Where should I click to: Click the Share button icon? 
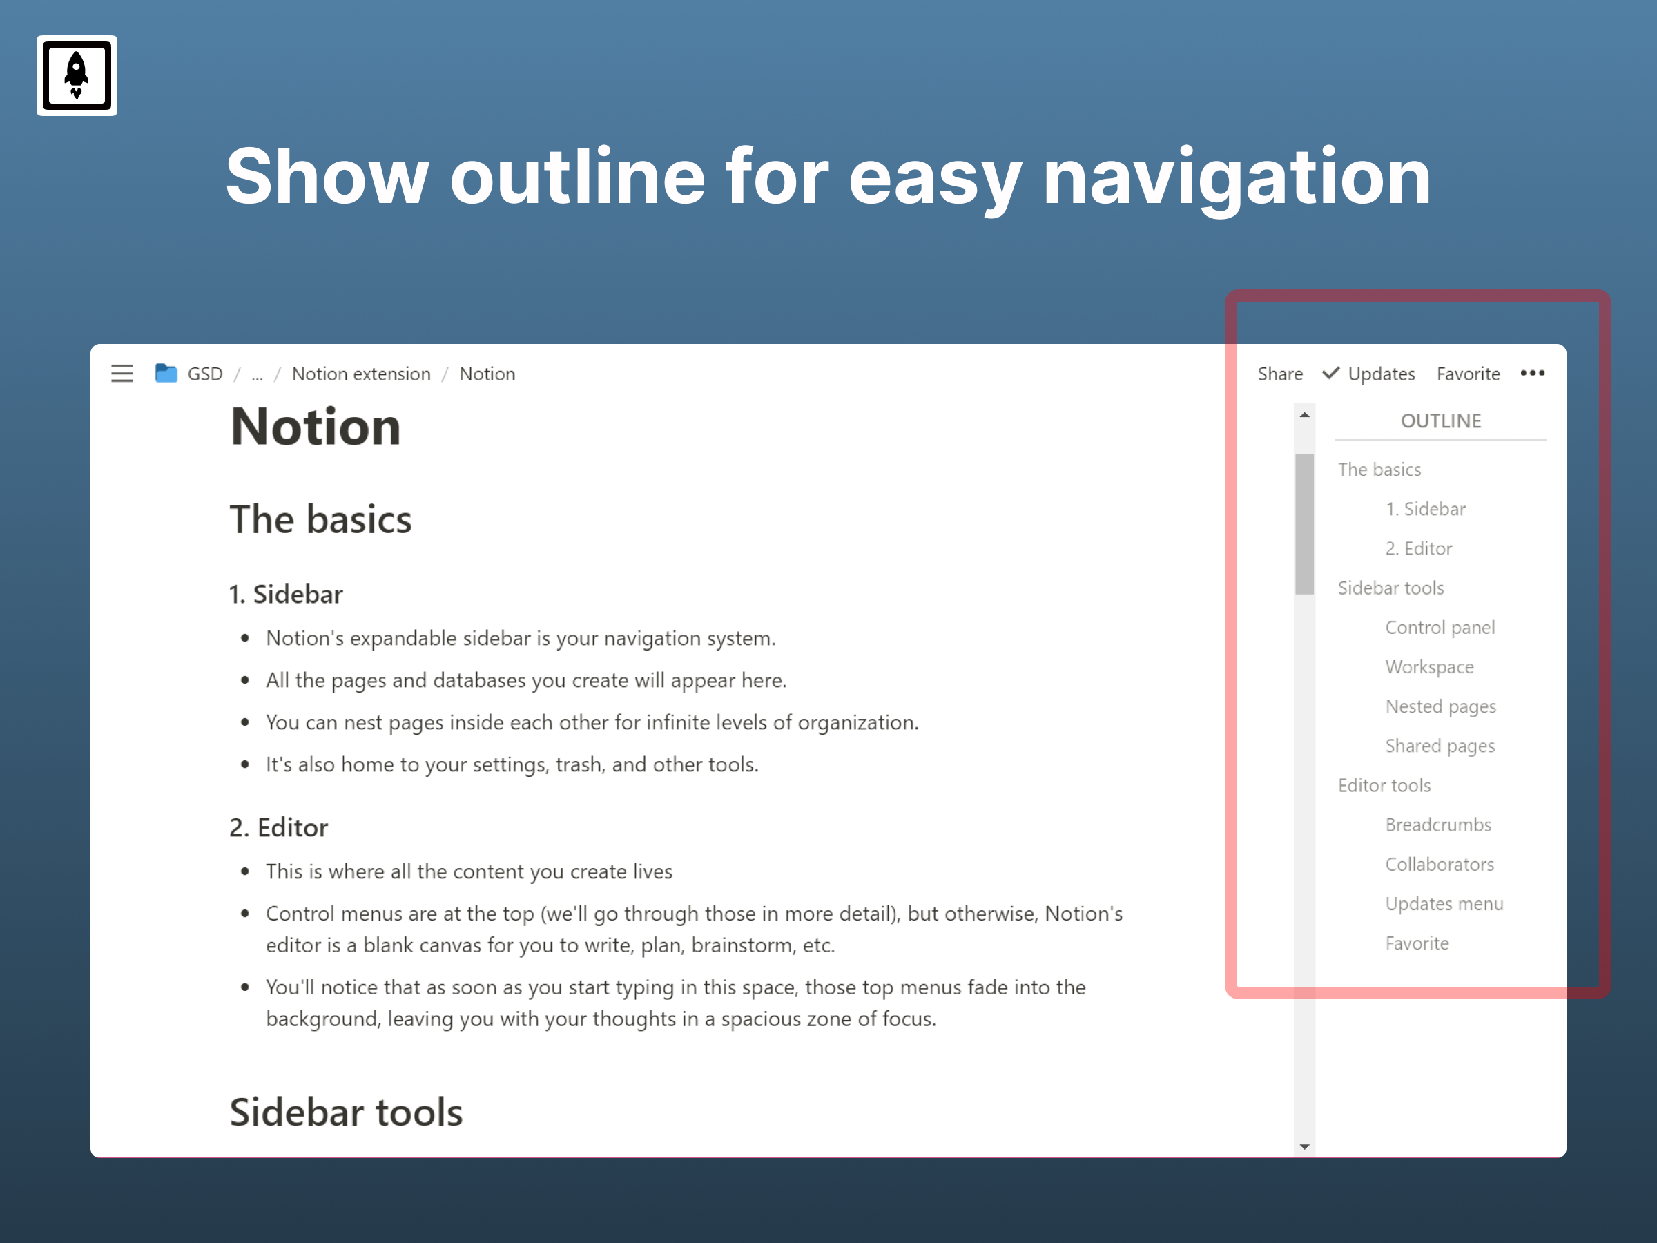click(1280, 374)
